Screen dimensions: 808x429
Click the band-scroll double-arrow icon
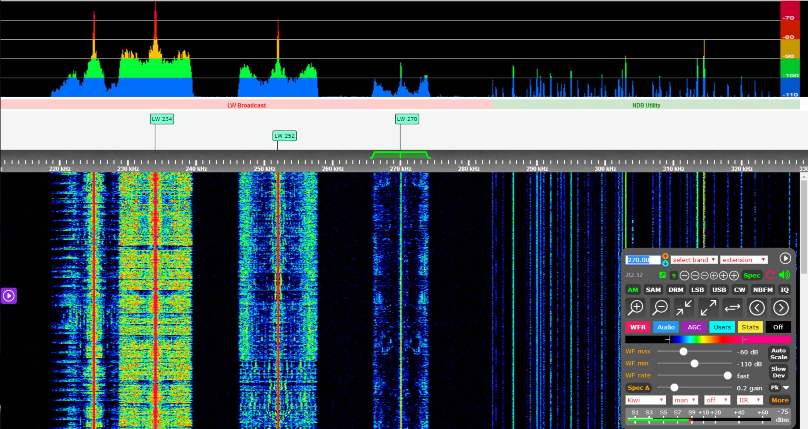click(732, 308)
